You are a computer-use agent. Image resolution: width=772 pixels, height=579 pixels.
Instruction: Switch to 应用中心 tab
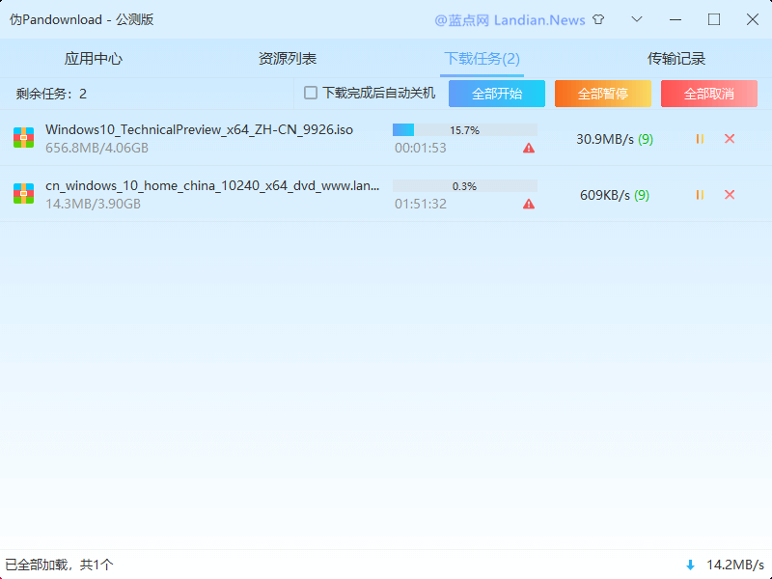(93, 59)
